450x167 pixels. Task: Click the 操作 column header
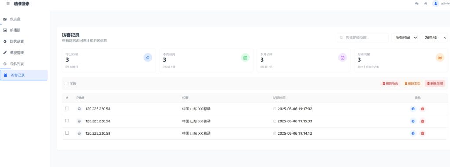(x=417, y=98)
